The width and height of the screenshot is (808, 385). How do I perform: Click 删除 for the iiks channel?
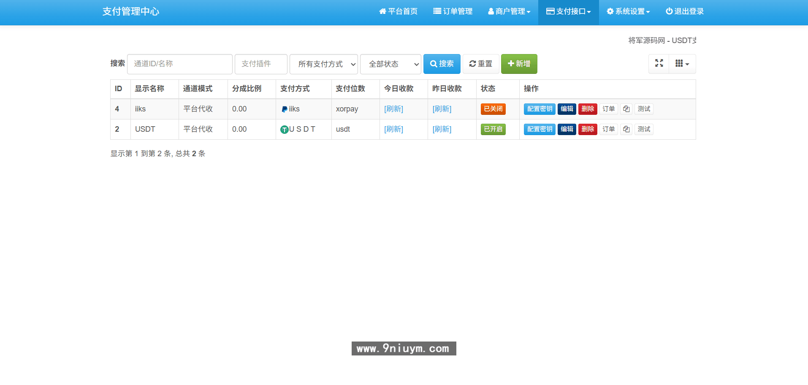[x=588, y=109]
